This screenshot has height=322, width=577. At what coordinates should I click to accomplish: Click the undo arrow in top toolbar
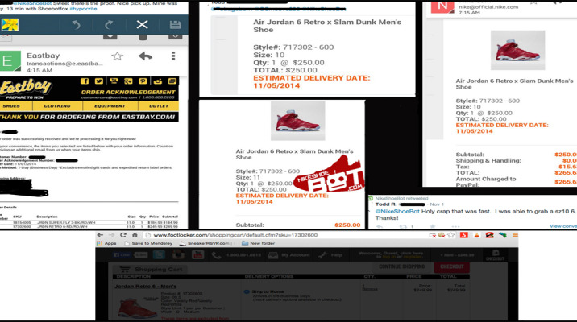tap(75, 25)
